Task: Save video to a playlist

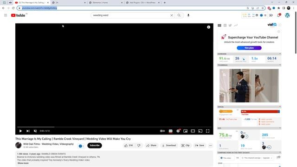Action: pos(200,145)
